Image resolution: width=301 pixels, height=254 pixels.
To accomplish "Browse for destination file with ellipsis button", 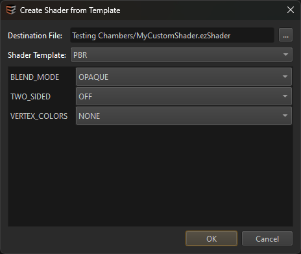I will pyautogui.click(x=285, y=35).
